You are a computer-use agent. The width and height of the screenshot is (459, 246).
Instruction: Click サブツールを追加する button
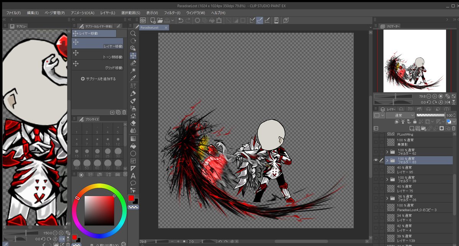pyautogui.click(x=98, y=79)
